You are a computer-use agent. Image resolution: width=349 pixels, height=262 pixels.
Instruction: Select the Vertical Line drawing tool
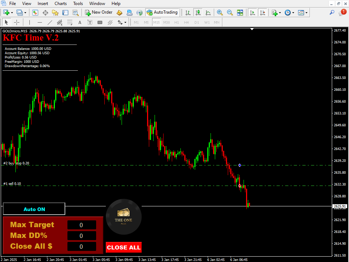point(29,22)
